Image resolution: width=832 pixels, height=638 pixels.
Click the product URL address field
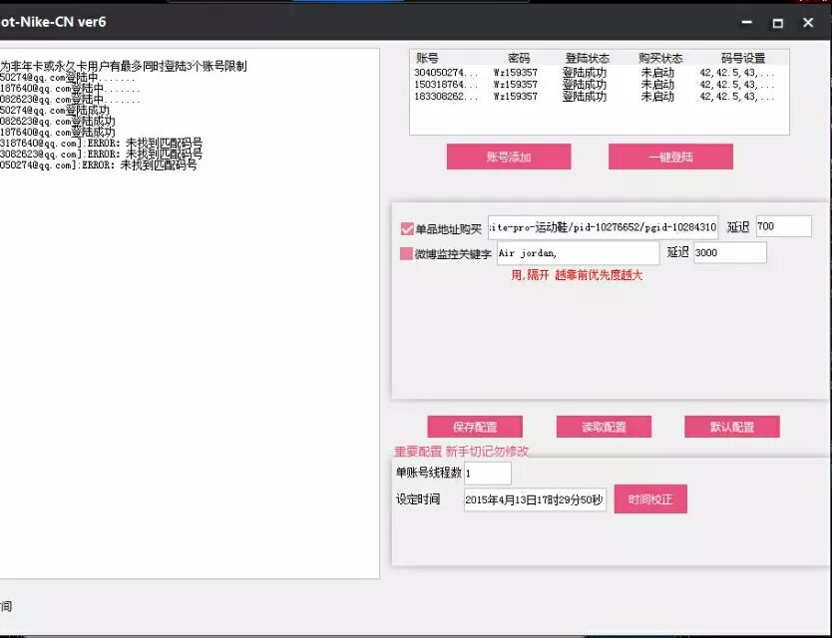click(x=603, y=227)
